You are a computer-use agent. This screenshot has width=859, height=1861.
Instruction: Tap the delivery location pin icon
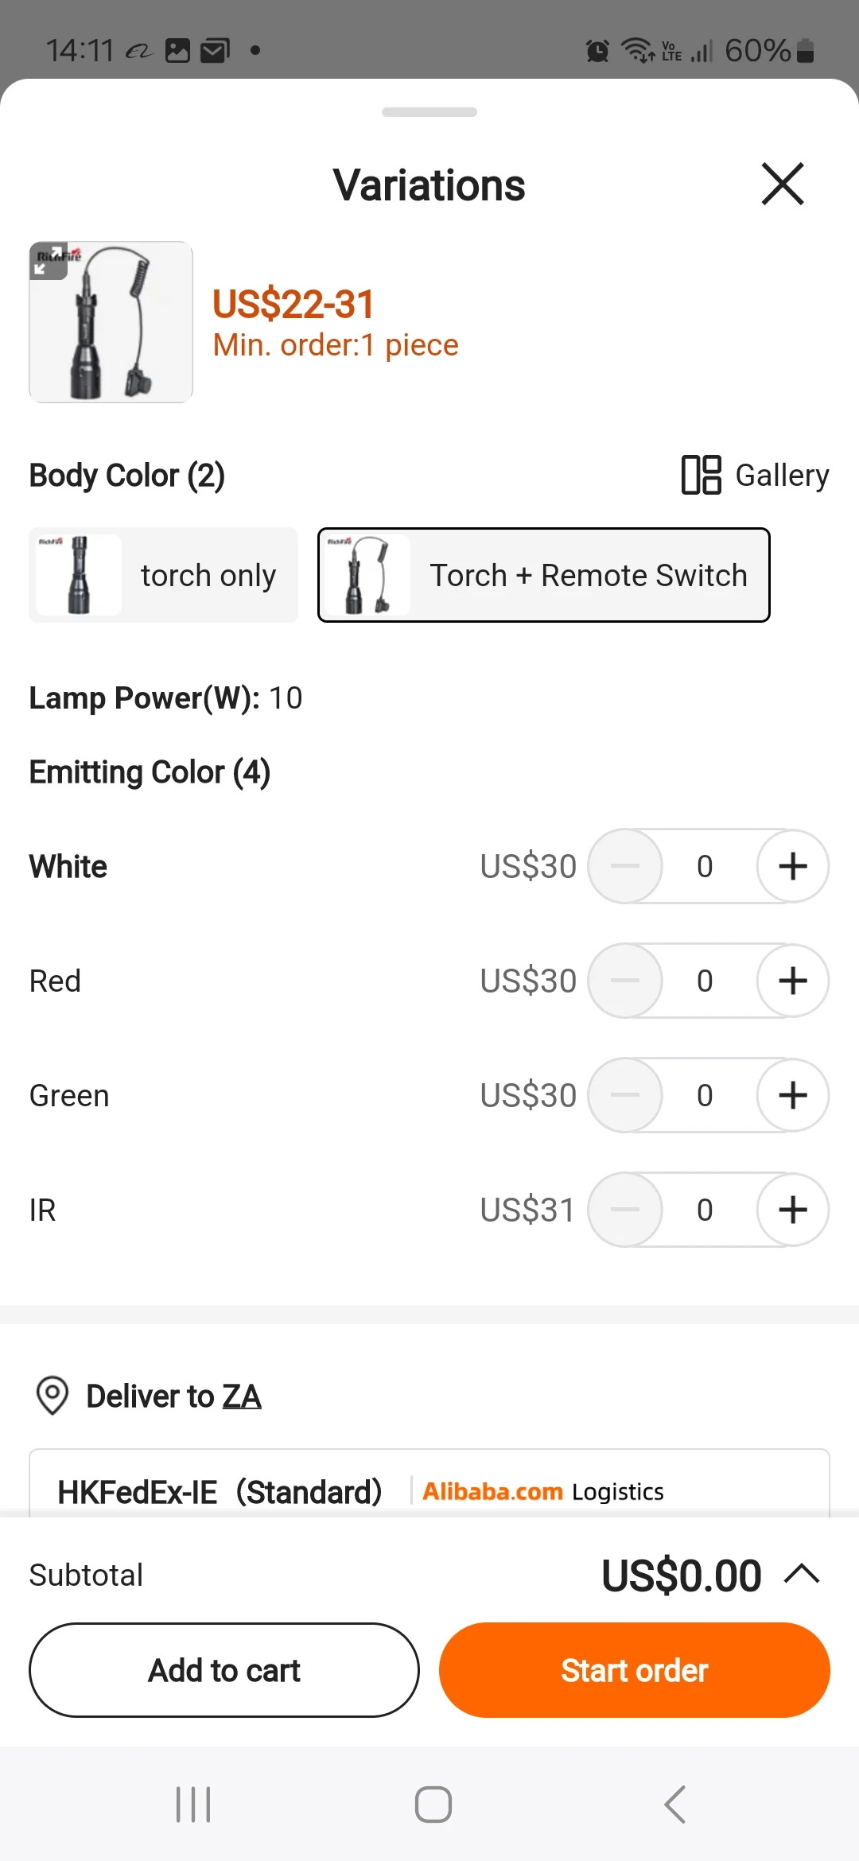pos(52,1395)
